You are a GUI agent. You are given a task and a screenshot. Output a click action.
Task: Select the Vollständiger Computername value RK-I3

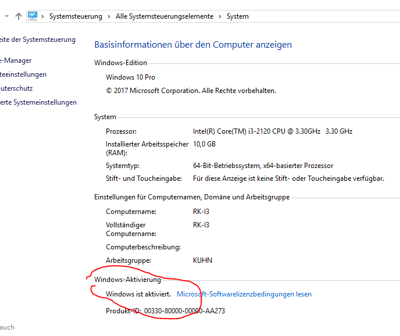point(201,225)
